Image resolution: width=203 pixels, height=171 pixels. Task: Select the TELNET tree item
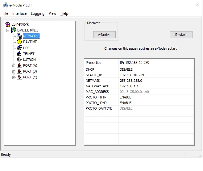coord(29,54)
